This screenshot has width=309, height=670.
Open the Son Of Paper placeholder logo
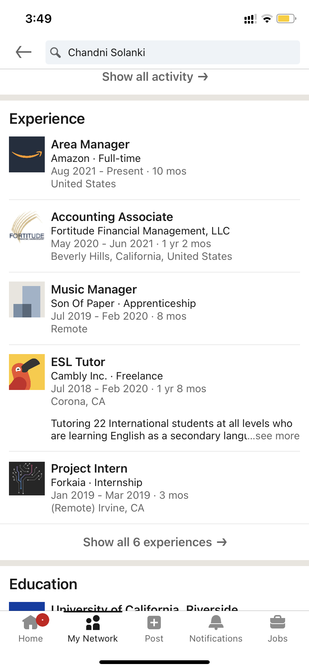tap(27, 299)
